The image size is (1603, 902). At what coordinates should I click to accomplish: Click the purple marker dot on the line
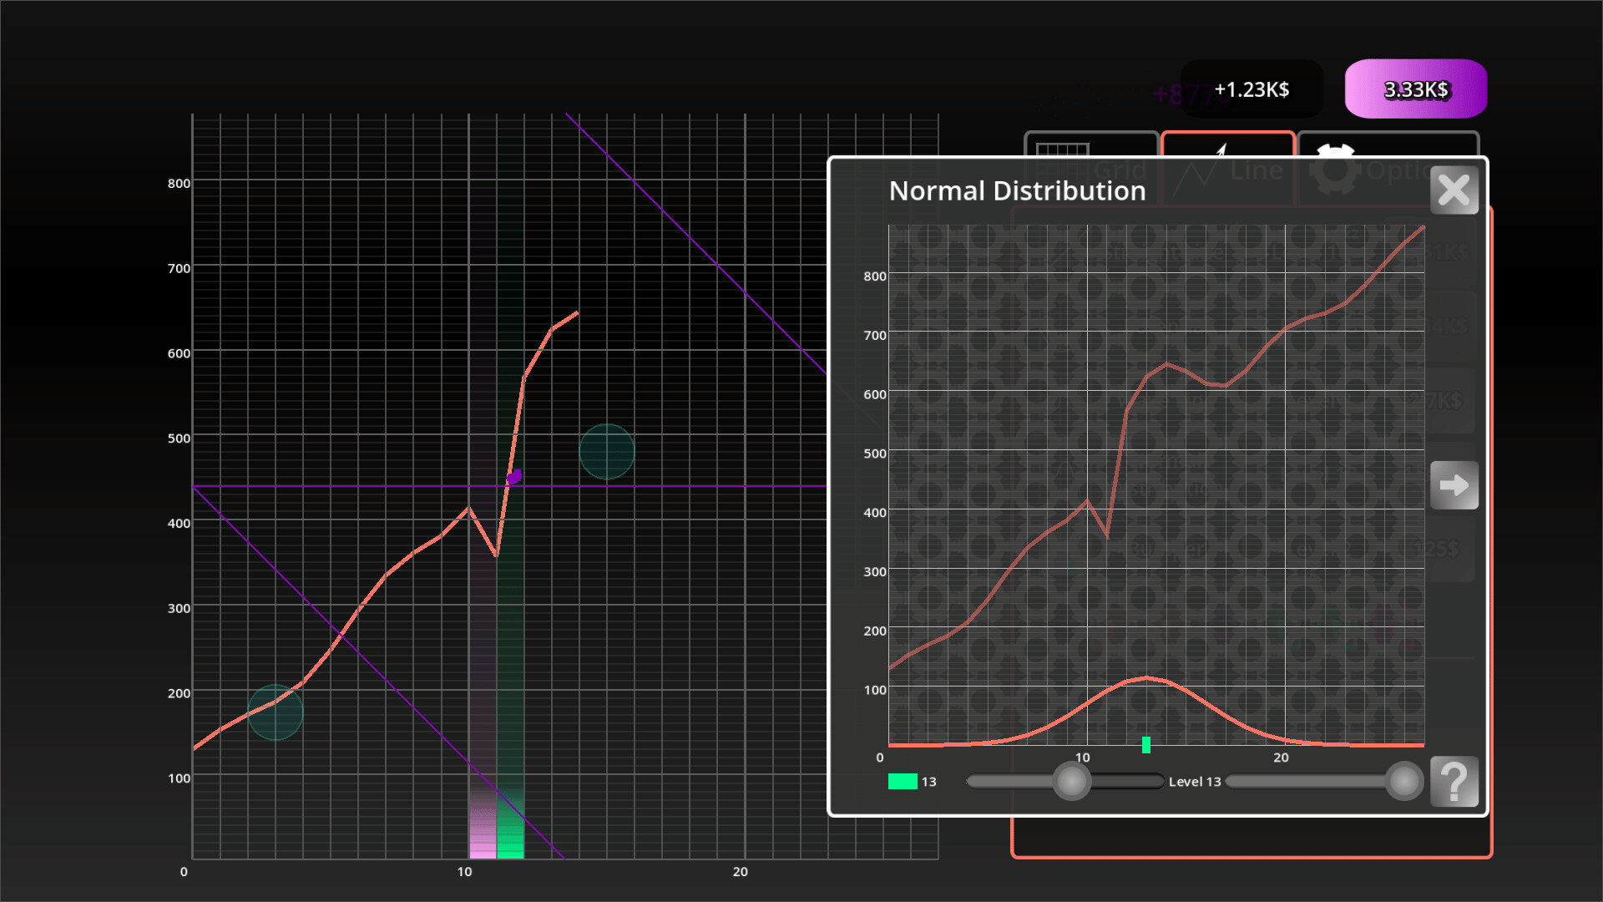[515, 477]
